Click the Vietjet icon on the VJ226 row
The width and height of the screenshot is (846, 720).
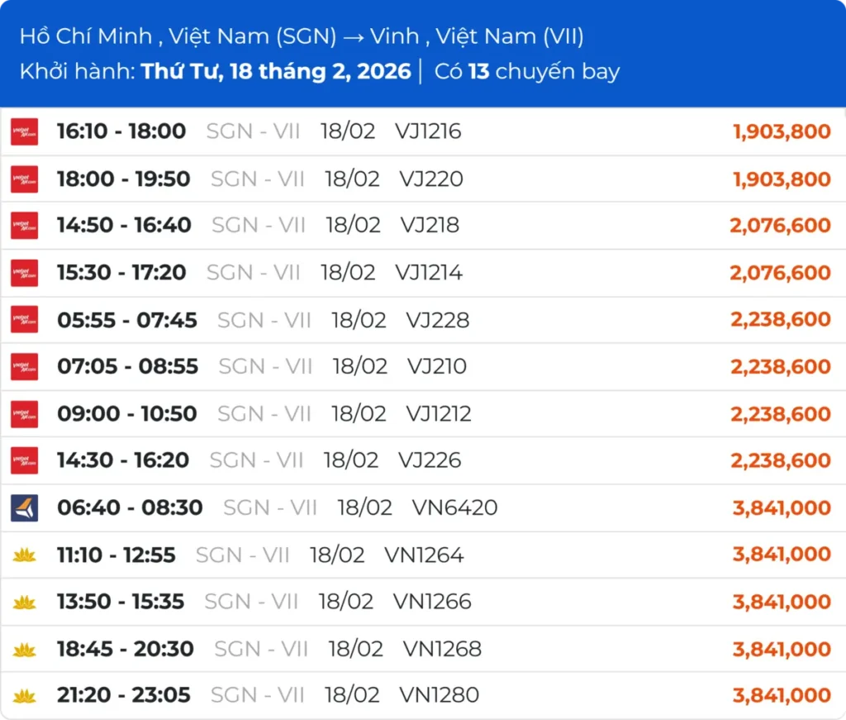point(24,460)
